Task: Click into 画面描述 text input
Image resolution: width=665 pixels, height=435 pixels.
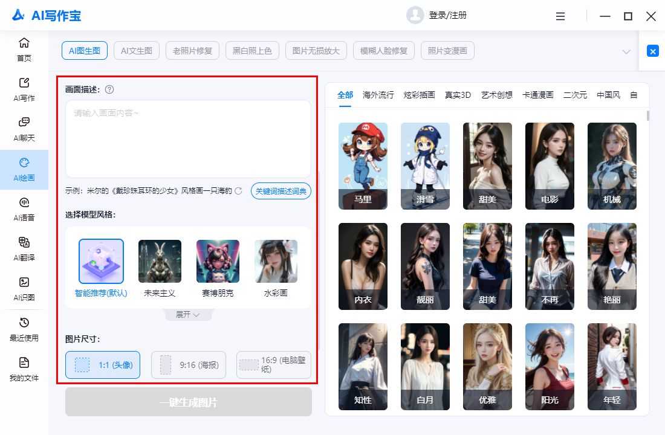Action: (188, 139)
